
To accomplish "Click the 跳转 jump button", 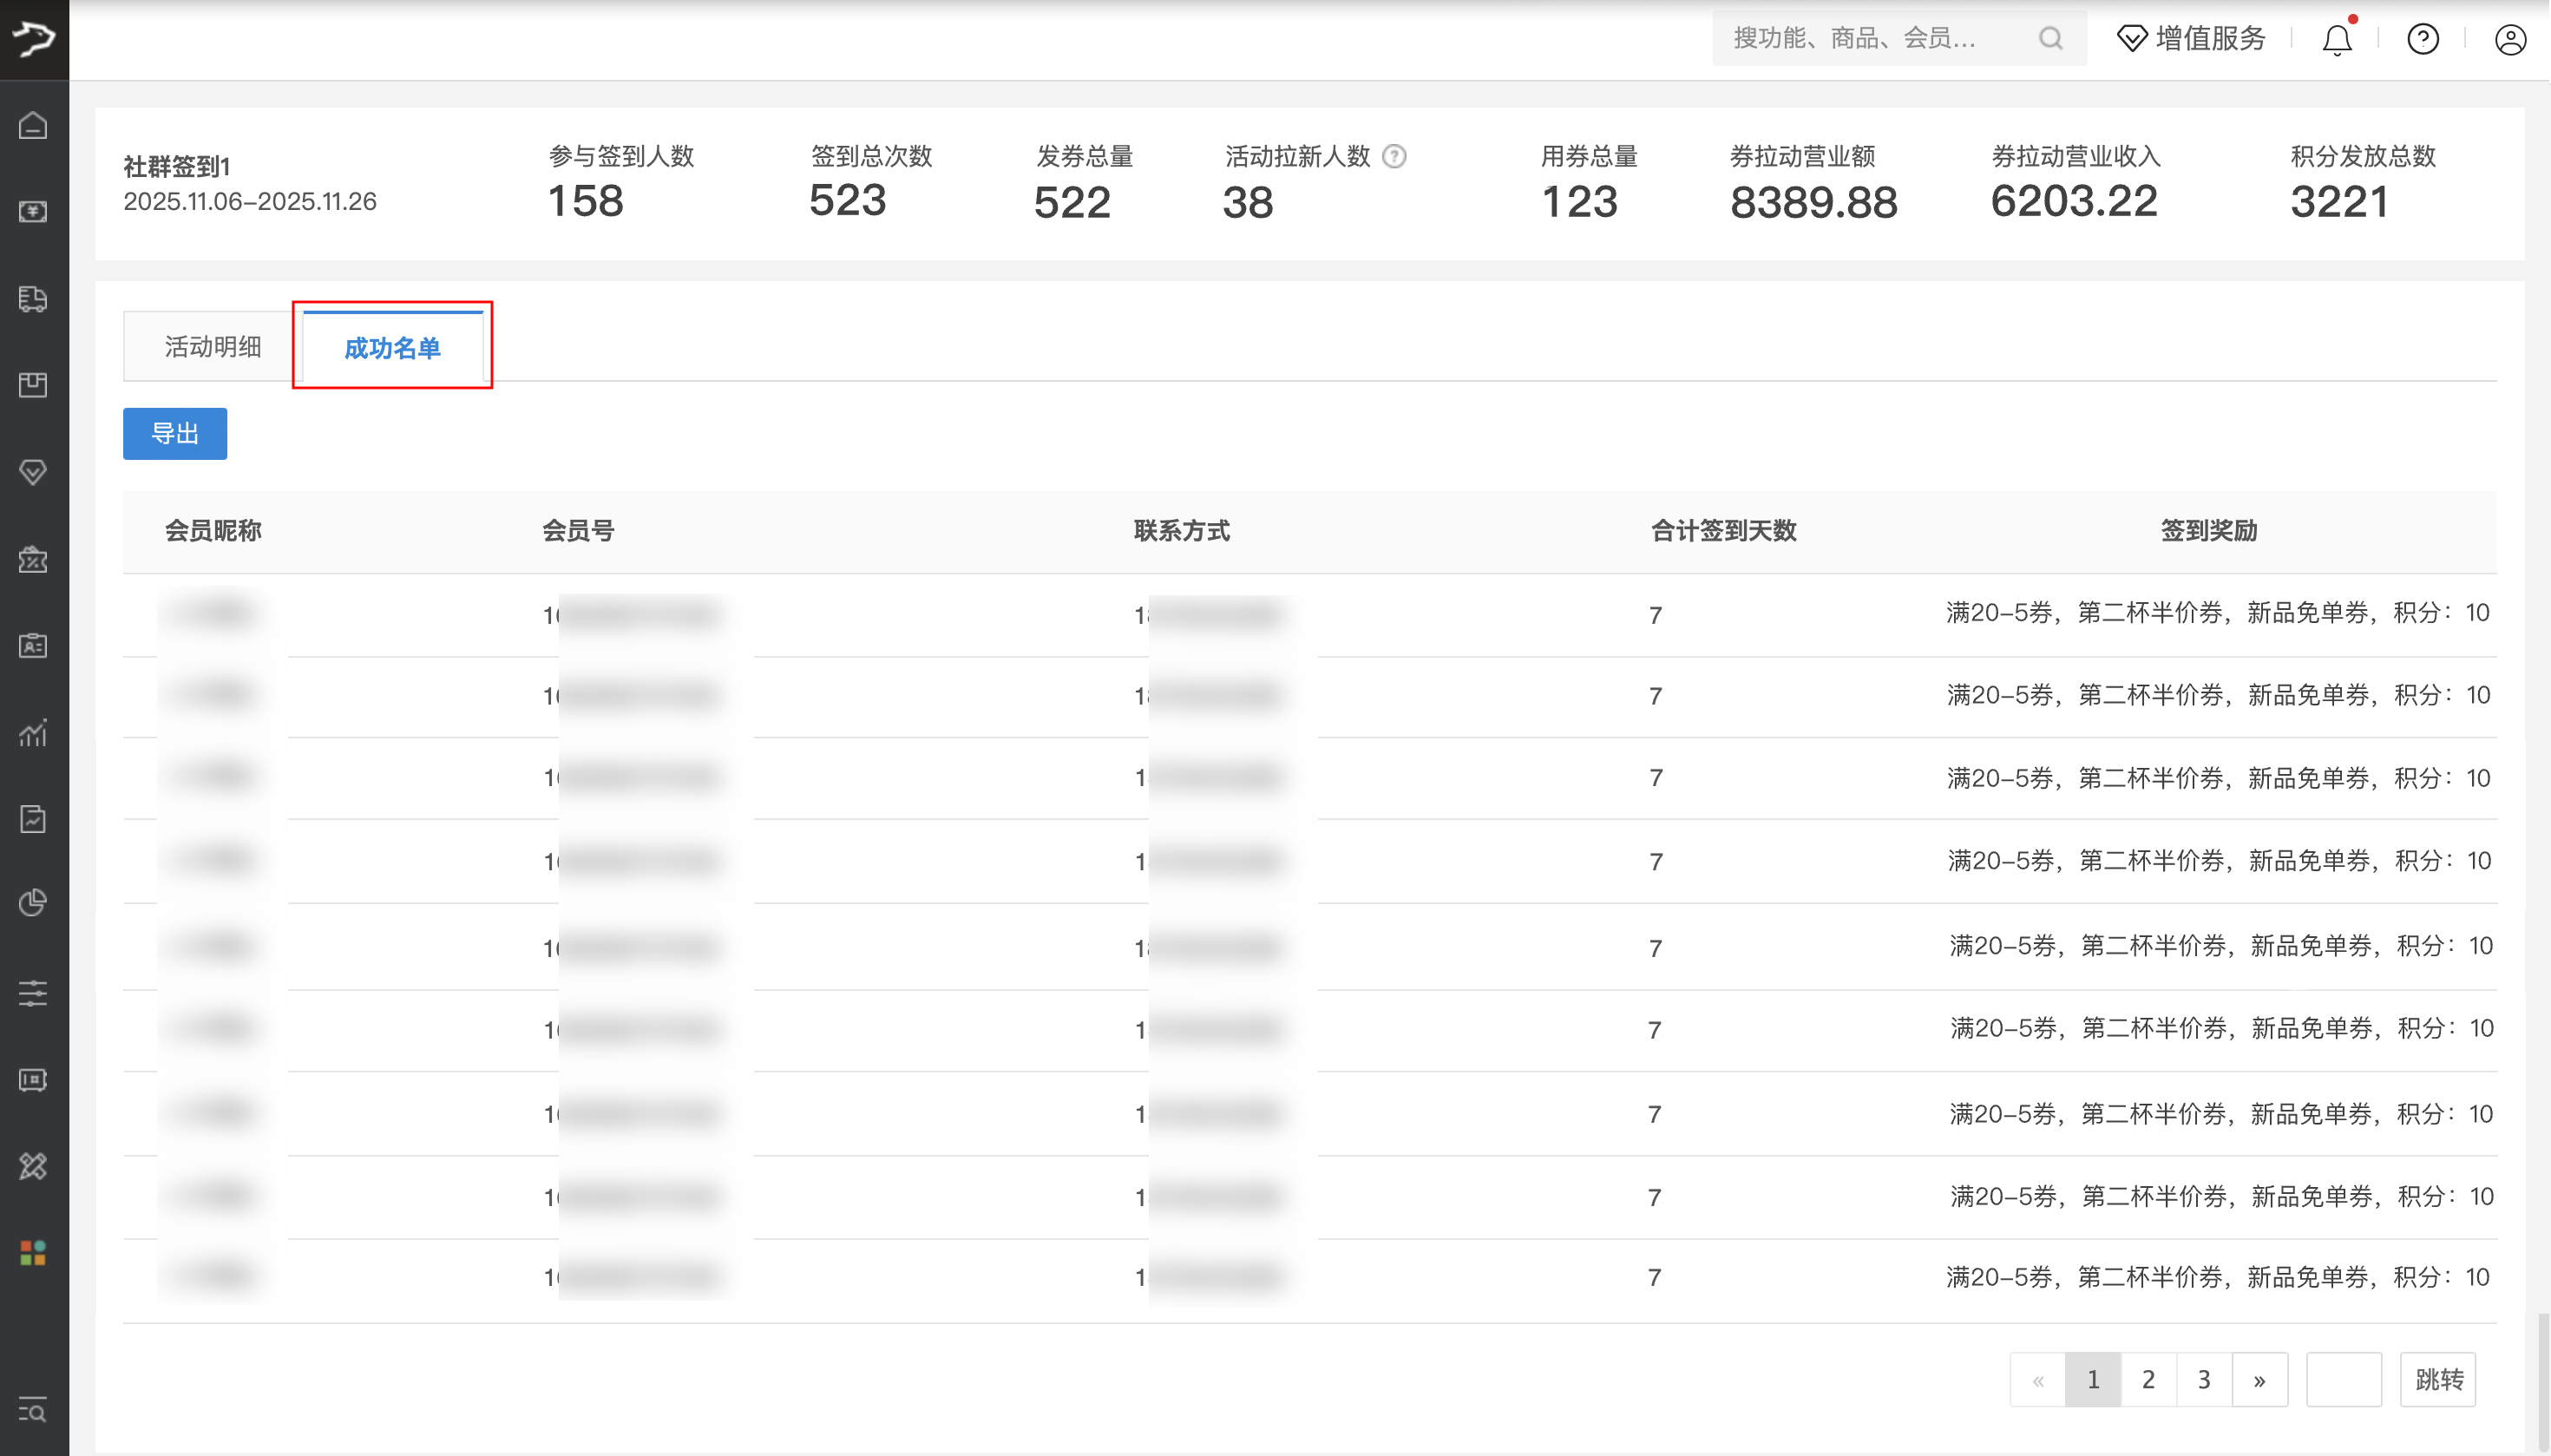I will [x=2438, y=1380].
